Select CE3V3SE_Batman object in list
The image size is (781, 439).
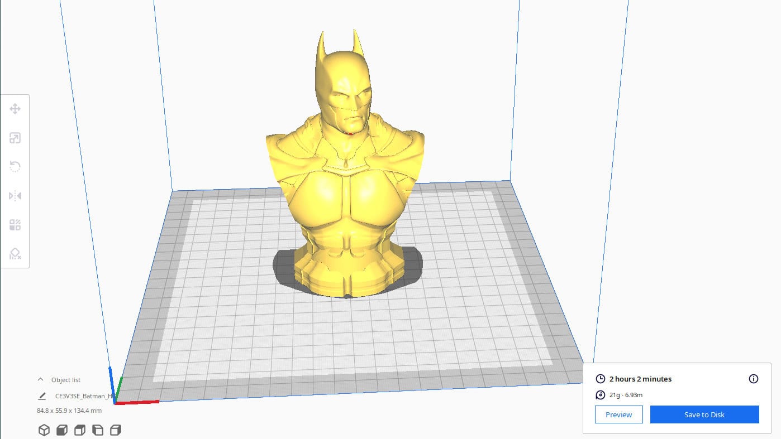84,396
